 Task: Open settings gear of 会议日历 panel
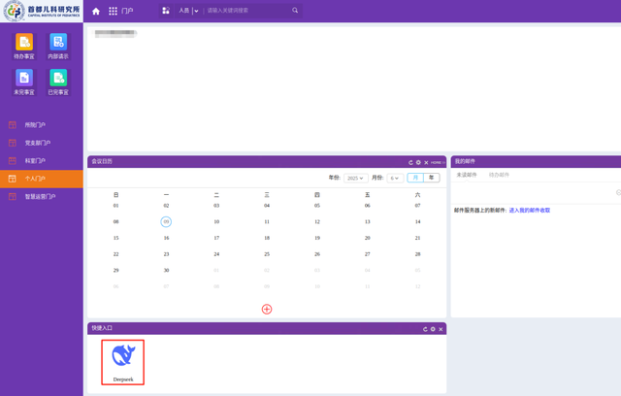(418, 162)
